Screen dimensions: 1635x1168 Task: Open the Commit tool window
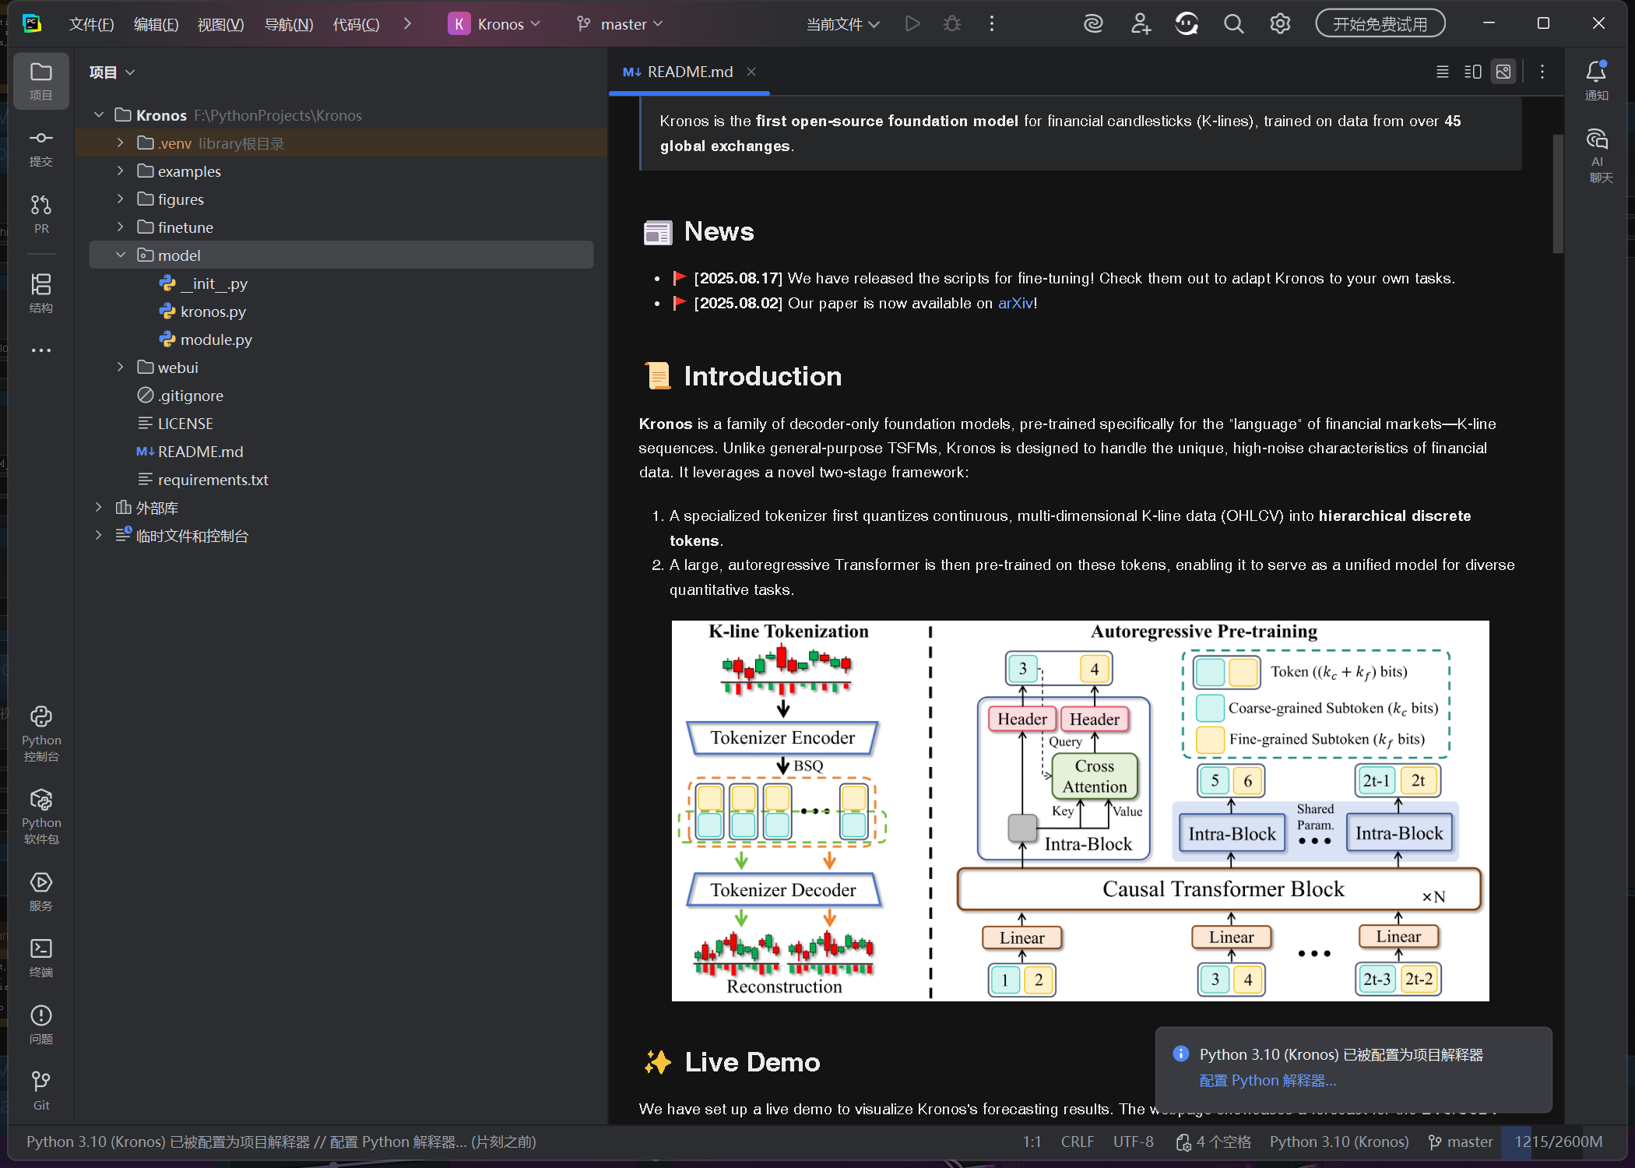[x=41, y=148]
